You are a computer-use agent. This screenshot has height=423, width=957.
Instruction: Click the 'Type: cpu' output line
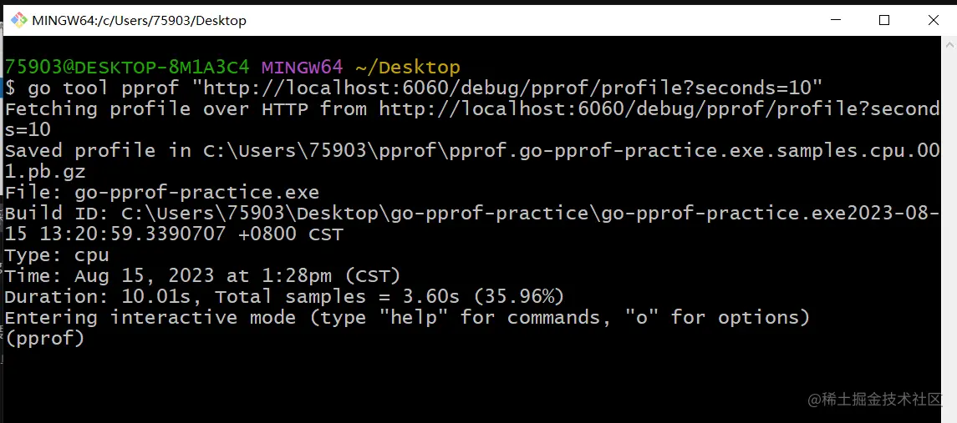tap(57, 254)
